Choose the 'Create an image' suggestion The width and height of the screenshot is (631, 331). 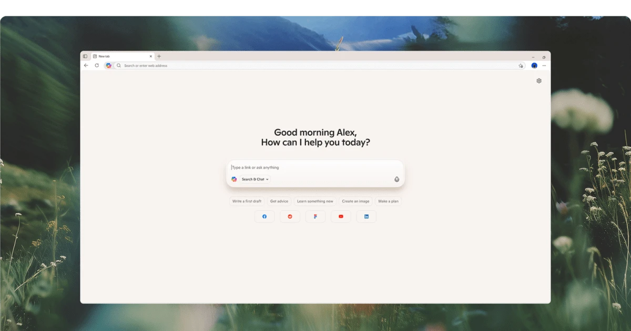tap(355, 201)
